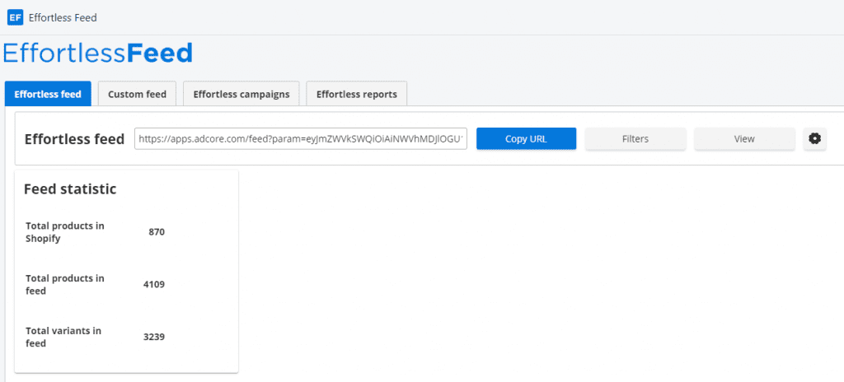Click the 3239 variants value
The width and height of the screenshot is (844, 382).
(154, 337)
